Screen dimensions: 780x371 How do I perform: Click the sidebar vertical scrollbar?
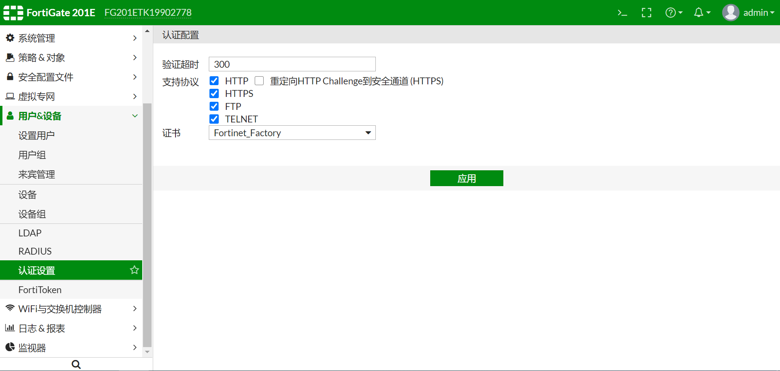pos(147,203)
